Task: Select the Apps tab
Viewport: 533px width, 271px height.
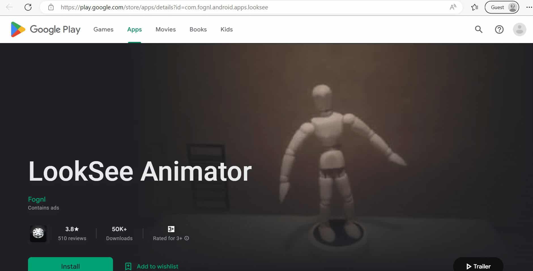Action: pyautogui.click(x=135, y=29)
